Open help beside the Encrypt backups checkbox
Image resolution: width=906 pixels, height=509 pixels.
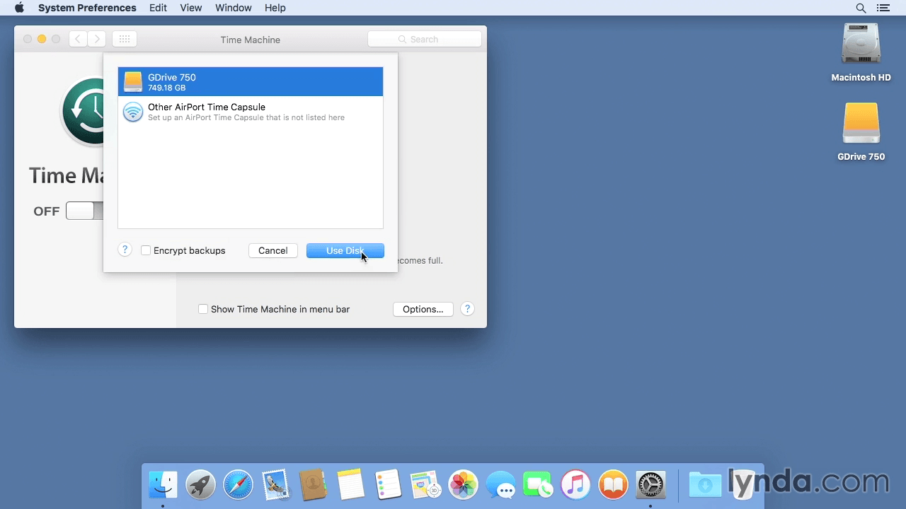pos(125,250)
